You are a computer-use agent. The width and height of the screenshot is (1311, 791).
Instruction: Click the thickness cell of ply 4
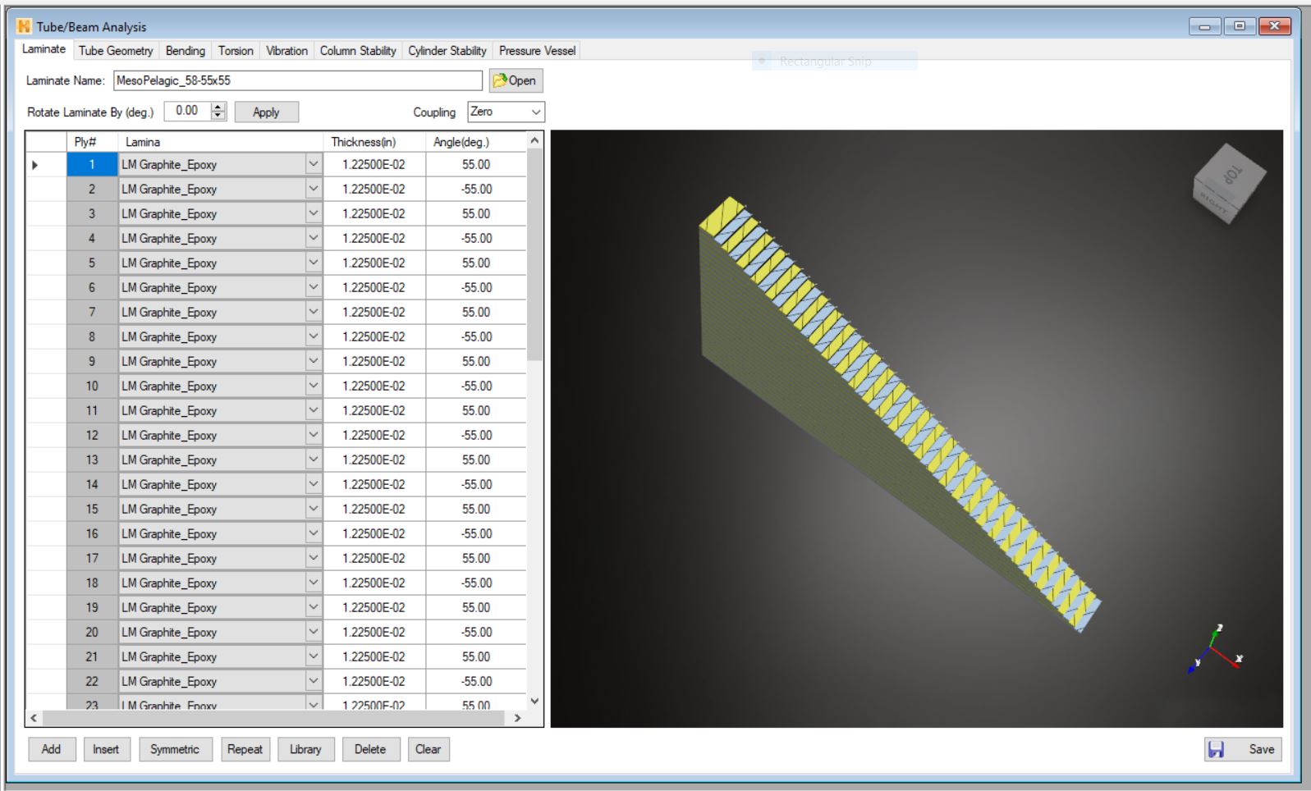pos(374,239)
